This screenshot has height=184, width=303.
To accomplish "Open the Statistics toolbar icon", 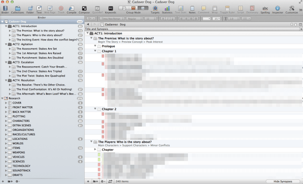I will coord(167,8).
